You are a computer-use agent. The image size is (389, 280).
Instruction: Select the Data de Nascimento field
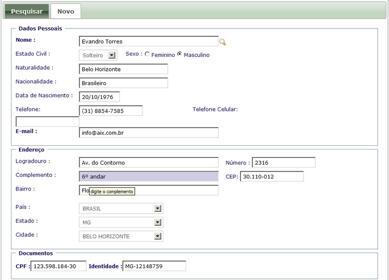pyautogui.click(x=100, y=97)
